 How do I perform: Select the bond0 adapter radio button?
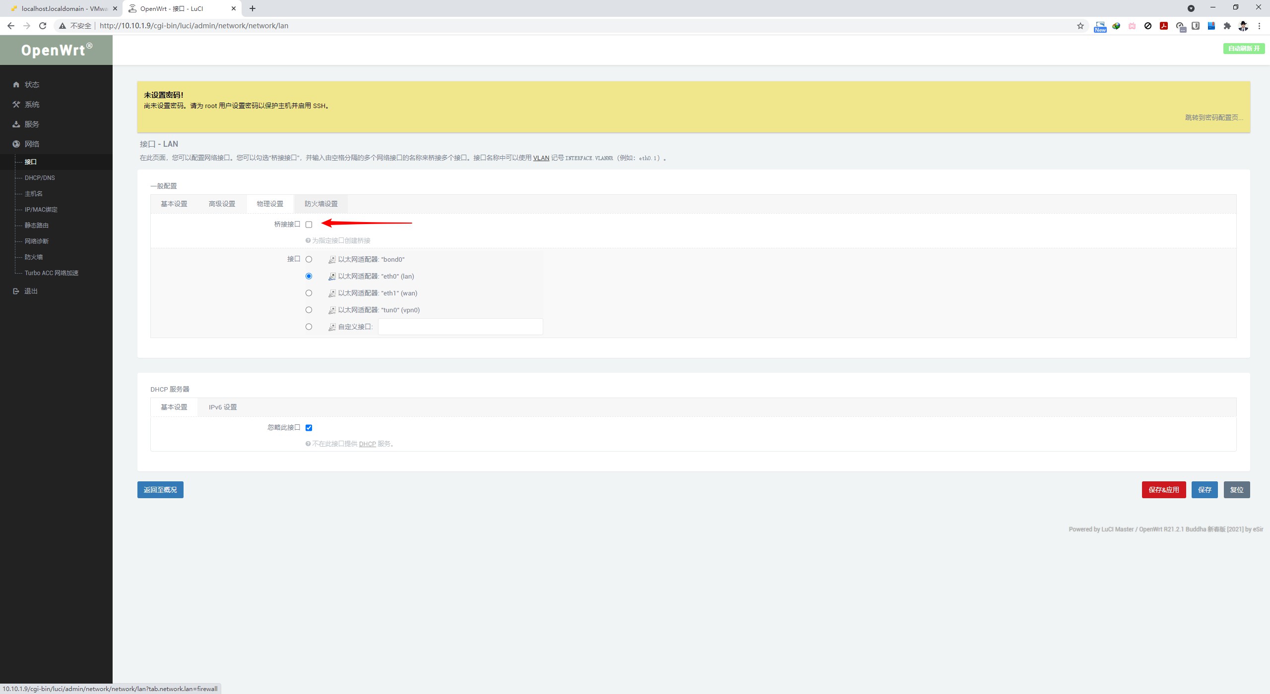tap(309, 259)
